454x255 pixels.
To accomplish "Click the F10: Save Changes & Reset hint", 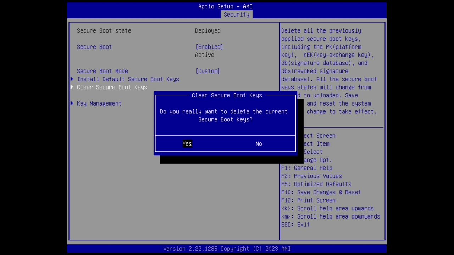I will click(x=321, y=192).
